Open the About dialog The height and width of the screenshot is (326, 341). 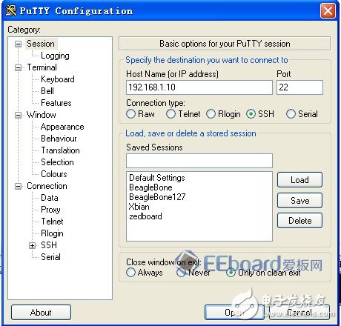coord(41,313)
